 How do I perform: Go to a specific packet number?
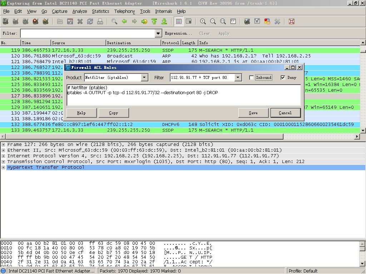[144, 21]
